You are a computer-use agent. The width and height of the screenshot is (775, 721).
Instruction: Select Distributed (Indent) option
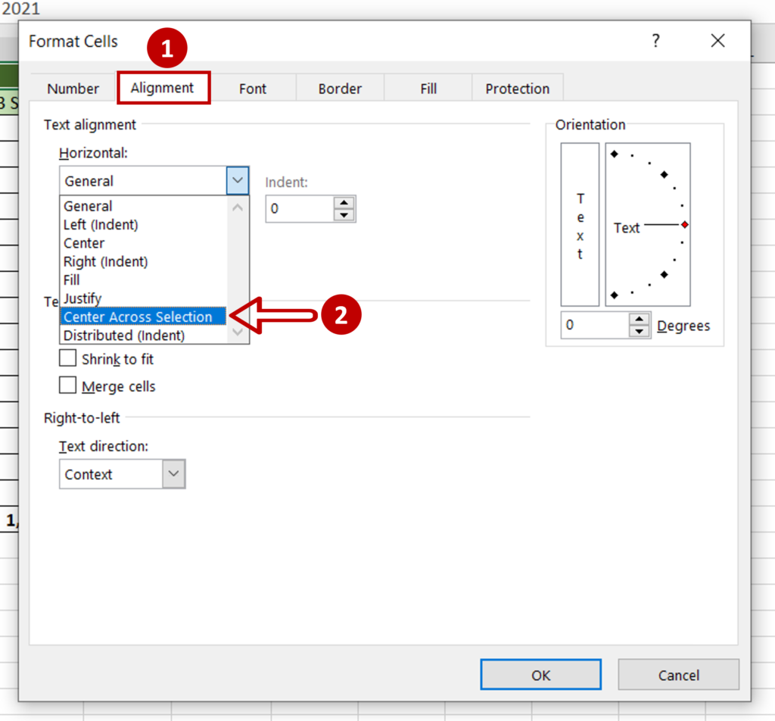[x=143, y=336]
